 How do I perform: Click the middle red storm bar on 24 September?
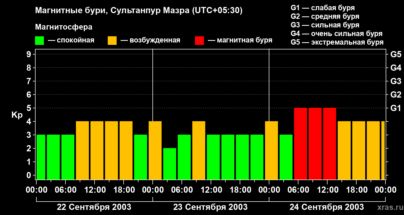315,144
